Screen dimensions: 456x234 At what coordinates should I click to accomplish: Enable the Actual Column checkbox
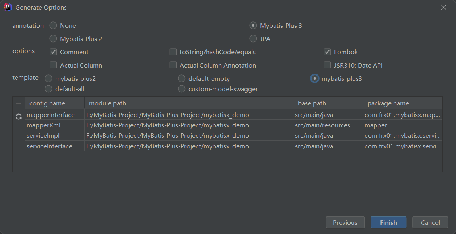click(x=54, y=65)
